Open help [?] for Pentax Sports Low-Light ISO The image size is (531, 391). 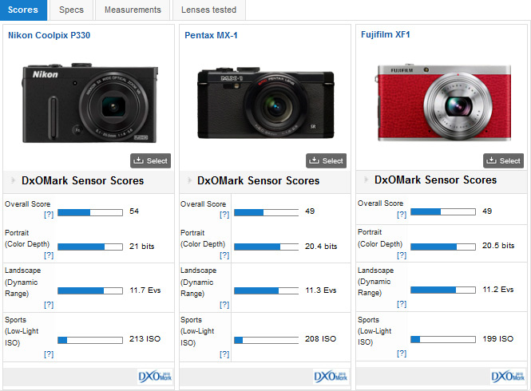tap(224, 354)
